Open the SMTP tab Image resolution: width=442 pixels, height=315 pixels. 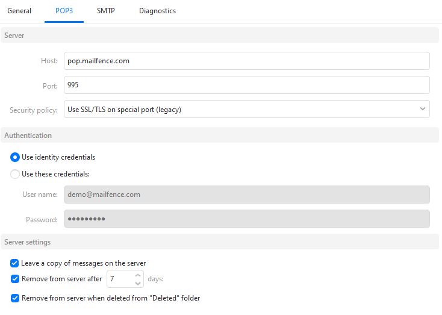point(106,11)
